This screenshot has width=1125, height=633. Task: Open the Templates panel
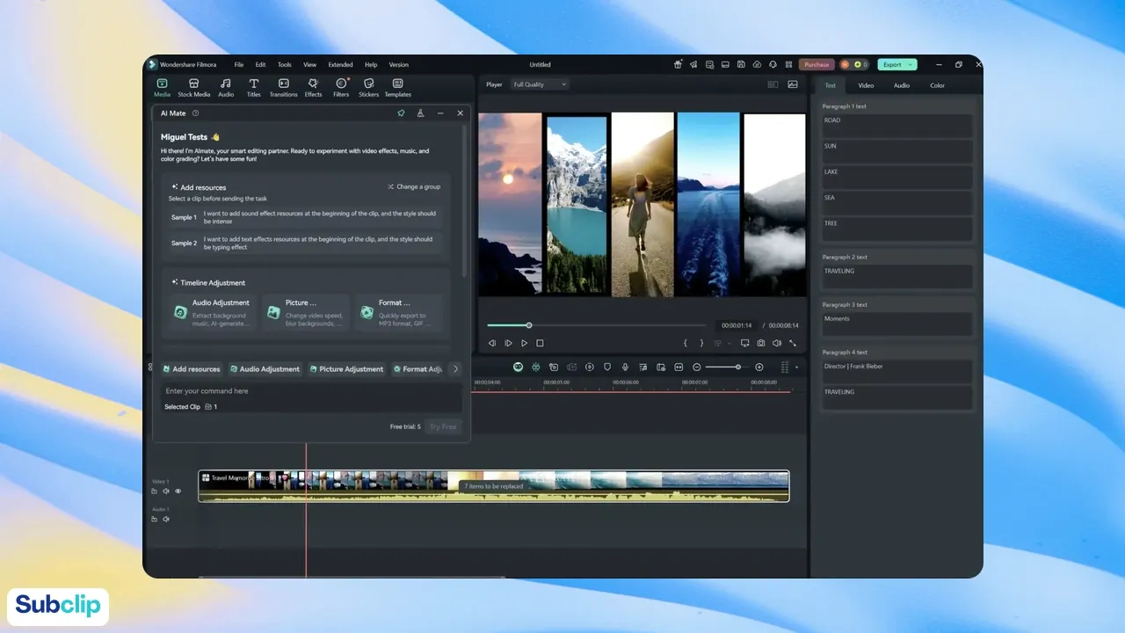point(397,87)
